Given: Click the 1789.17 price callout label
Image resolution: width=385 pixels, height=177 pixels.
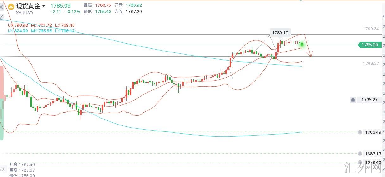Looking at the screenshot, I should [x=280, y=33].
